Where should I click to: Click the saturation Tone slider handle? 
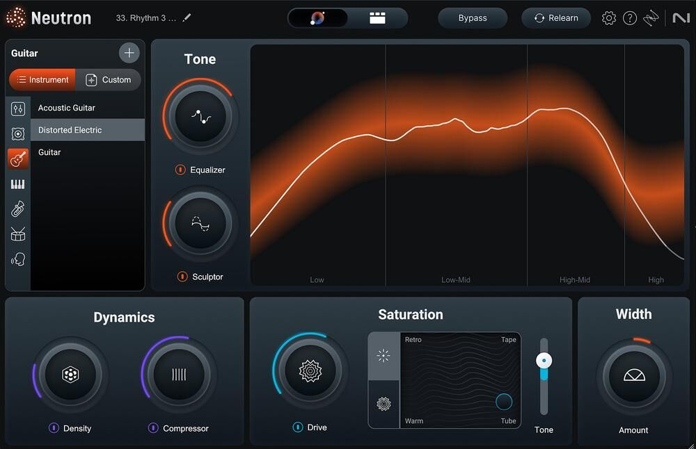544,361
